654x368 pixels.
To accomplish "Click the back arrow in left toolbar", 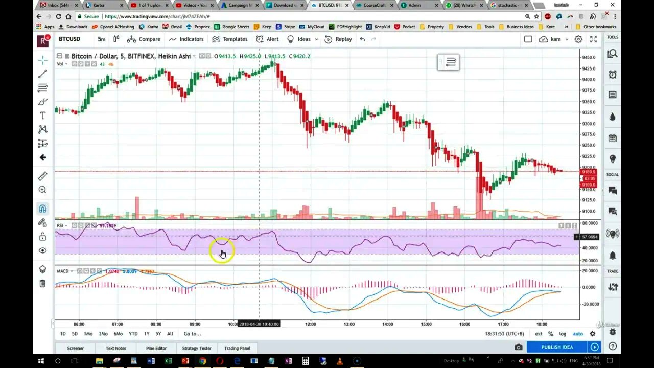I will pyautogui.click(x=43, y=157).
